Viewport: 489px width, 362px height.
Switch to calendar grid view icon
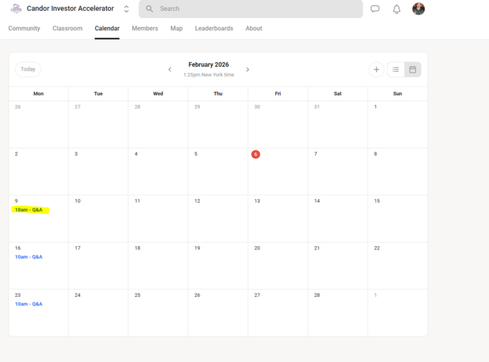(x=413, y=69)
